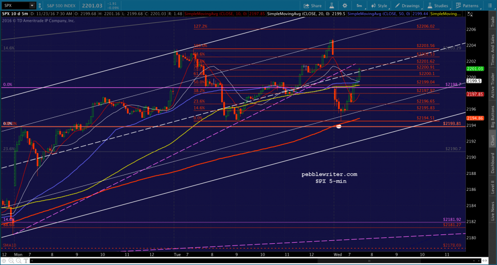Open the thinkScript flask icon next to Share
The width and height of the screenshot is (497, 265).
332,6
